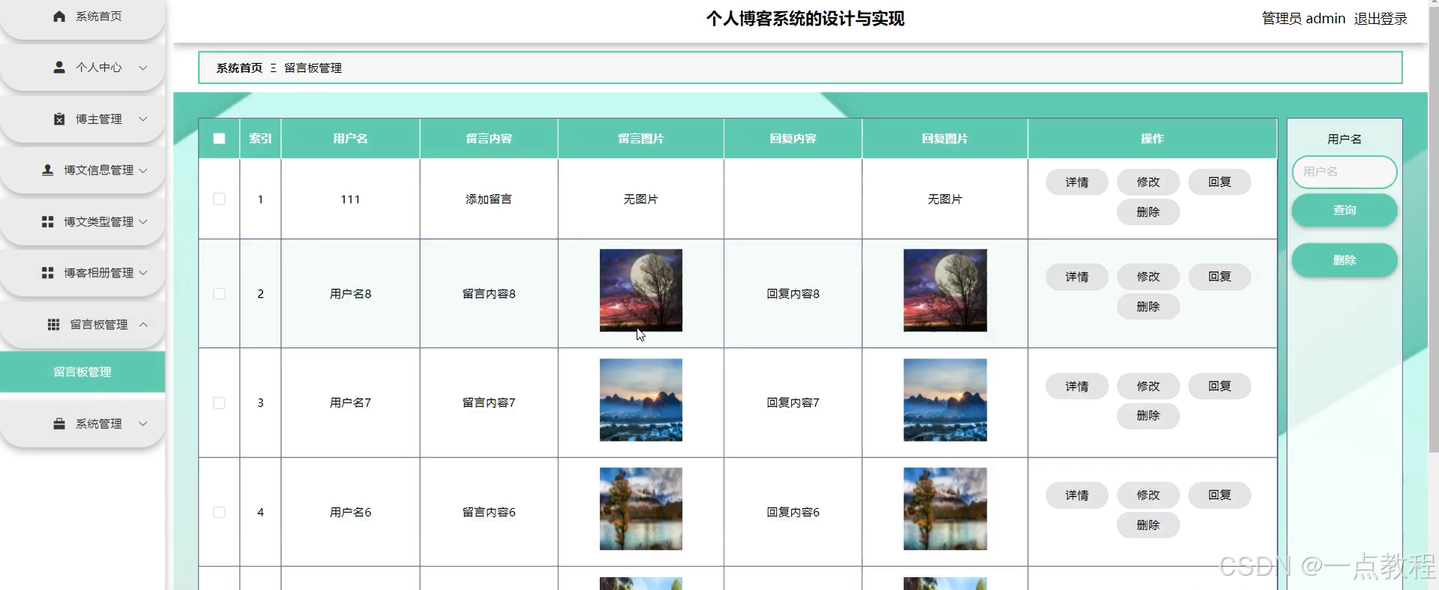Image resolution: width=1439 pixels, height=590 pixels.
Task: Click 退出登录 to log out
Action: (1381, 19)
